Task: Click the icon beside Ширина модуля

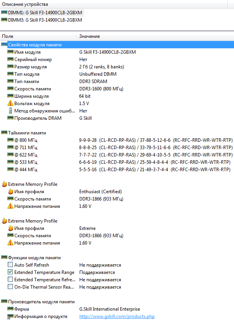Action: tap(10, 96)
